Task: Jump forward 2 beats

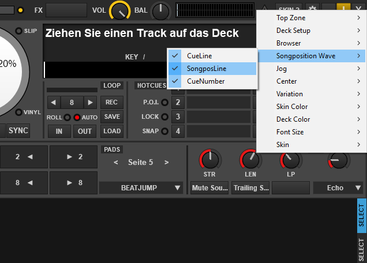Action: [x=73, y=156]
